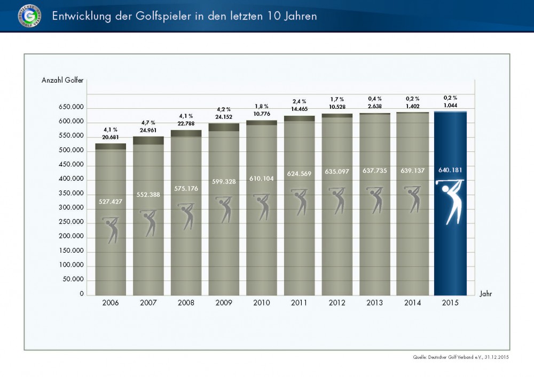Click the 4,7 % growth label above 2007
The width and height of the screenshot is (534, 377).
point(148,123)
